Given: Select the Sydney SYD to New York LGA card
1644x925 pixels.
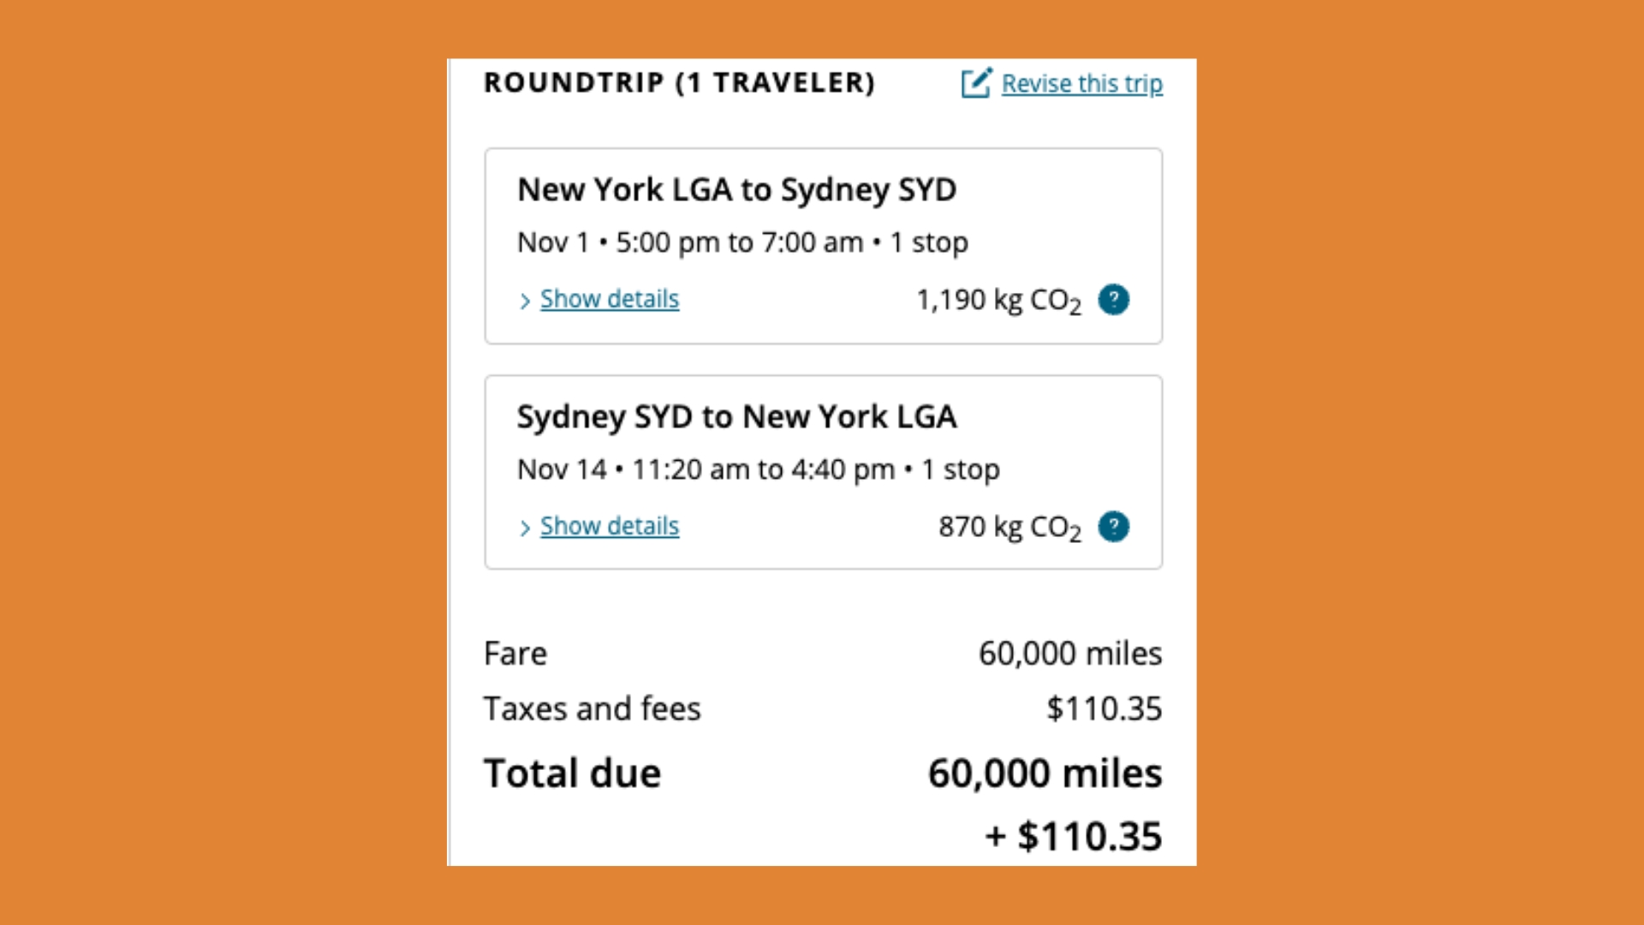Looking at the screenshot, I should click(822, 472).
